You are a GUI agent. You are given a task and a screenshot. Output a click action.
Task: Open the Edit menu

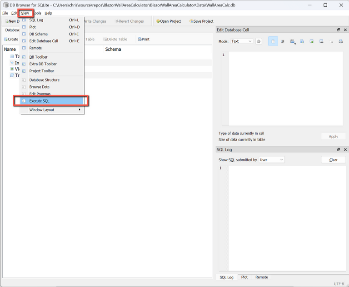[14, 13]
